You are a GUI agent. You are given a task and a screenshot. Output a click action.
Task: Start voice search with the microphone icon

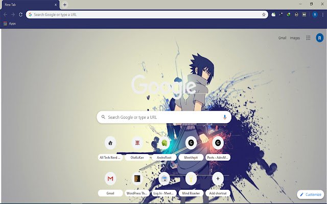tap(225, 117)
